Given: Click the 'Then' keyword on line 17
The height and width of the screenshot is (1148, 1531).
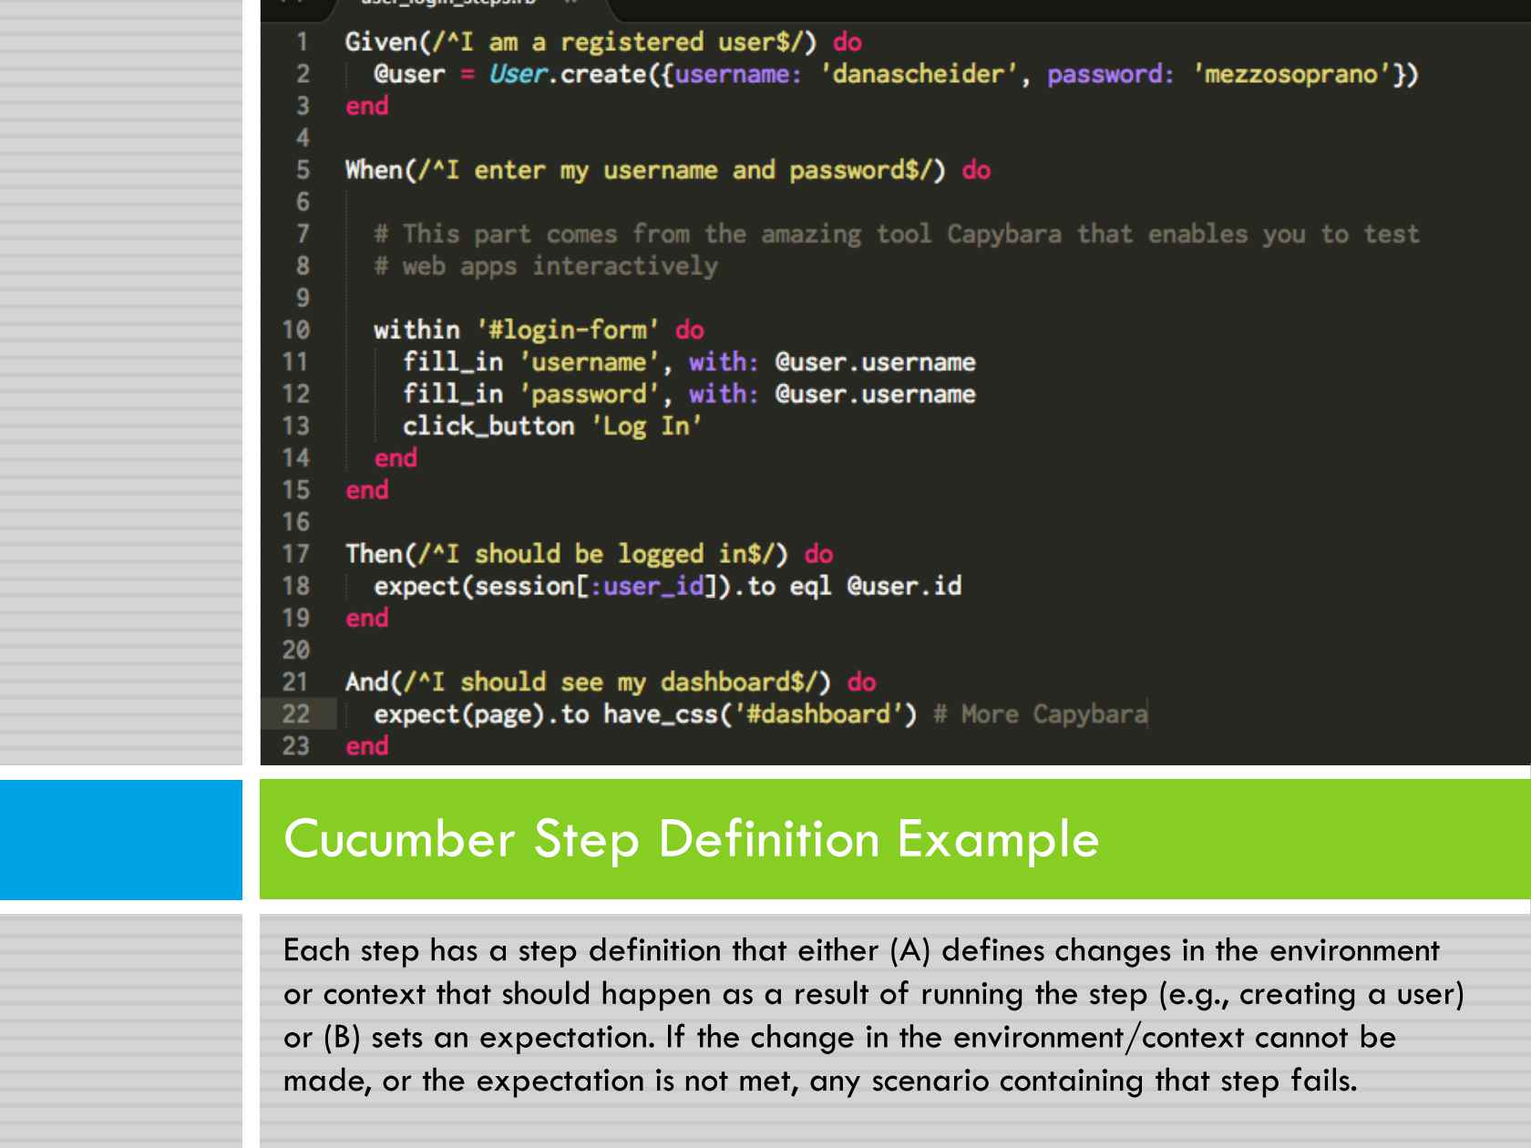Looking at the screenshot, I should coord(374,554).
